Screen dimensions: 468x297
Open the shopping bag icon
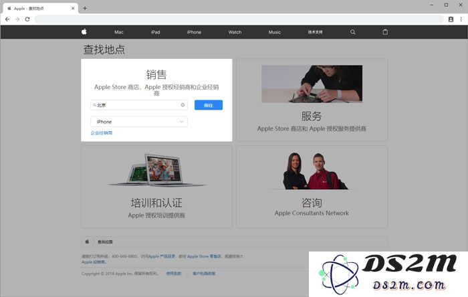click(x=385, y=32)
